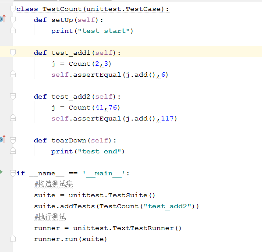Collapse the TestCount class fold marker
Screen dimensions: 262x252
pos(13,9)
